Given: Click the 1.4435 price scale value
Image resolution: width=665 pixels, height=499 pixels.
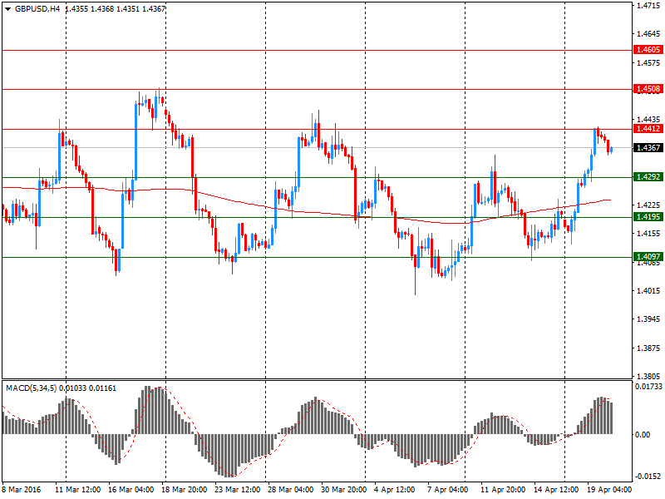Looking at the screenshot, I should point(649,120).
